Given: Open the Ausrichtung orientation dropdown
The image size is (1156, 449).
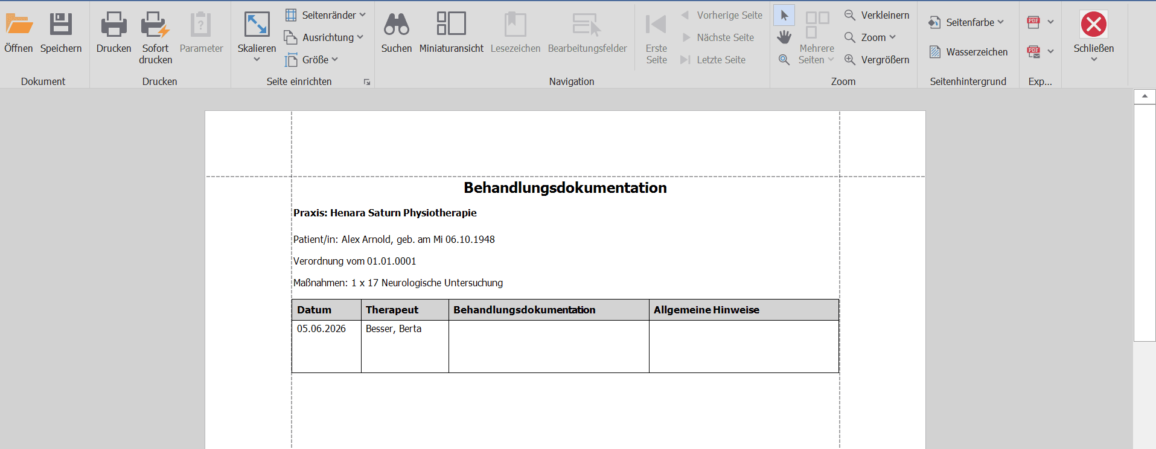Looking at the screenshot, I should pyautogui.click(x=324, y=37).
